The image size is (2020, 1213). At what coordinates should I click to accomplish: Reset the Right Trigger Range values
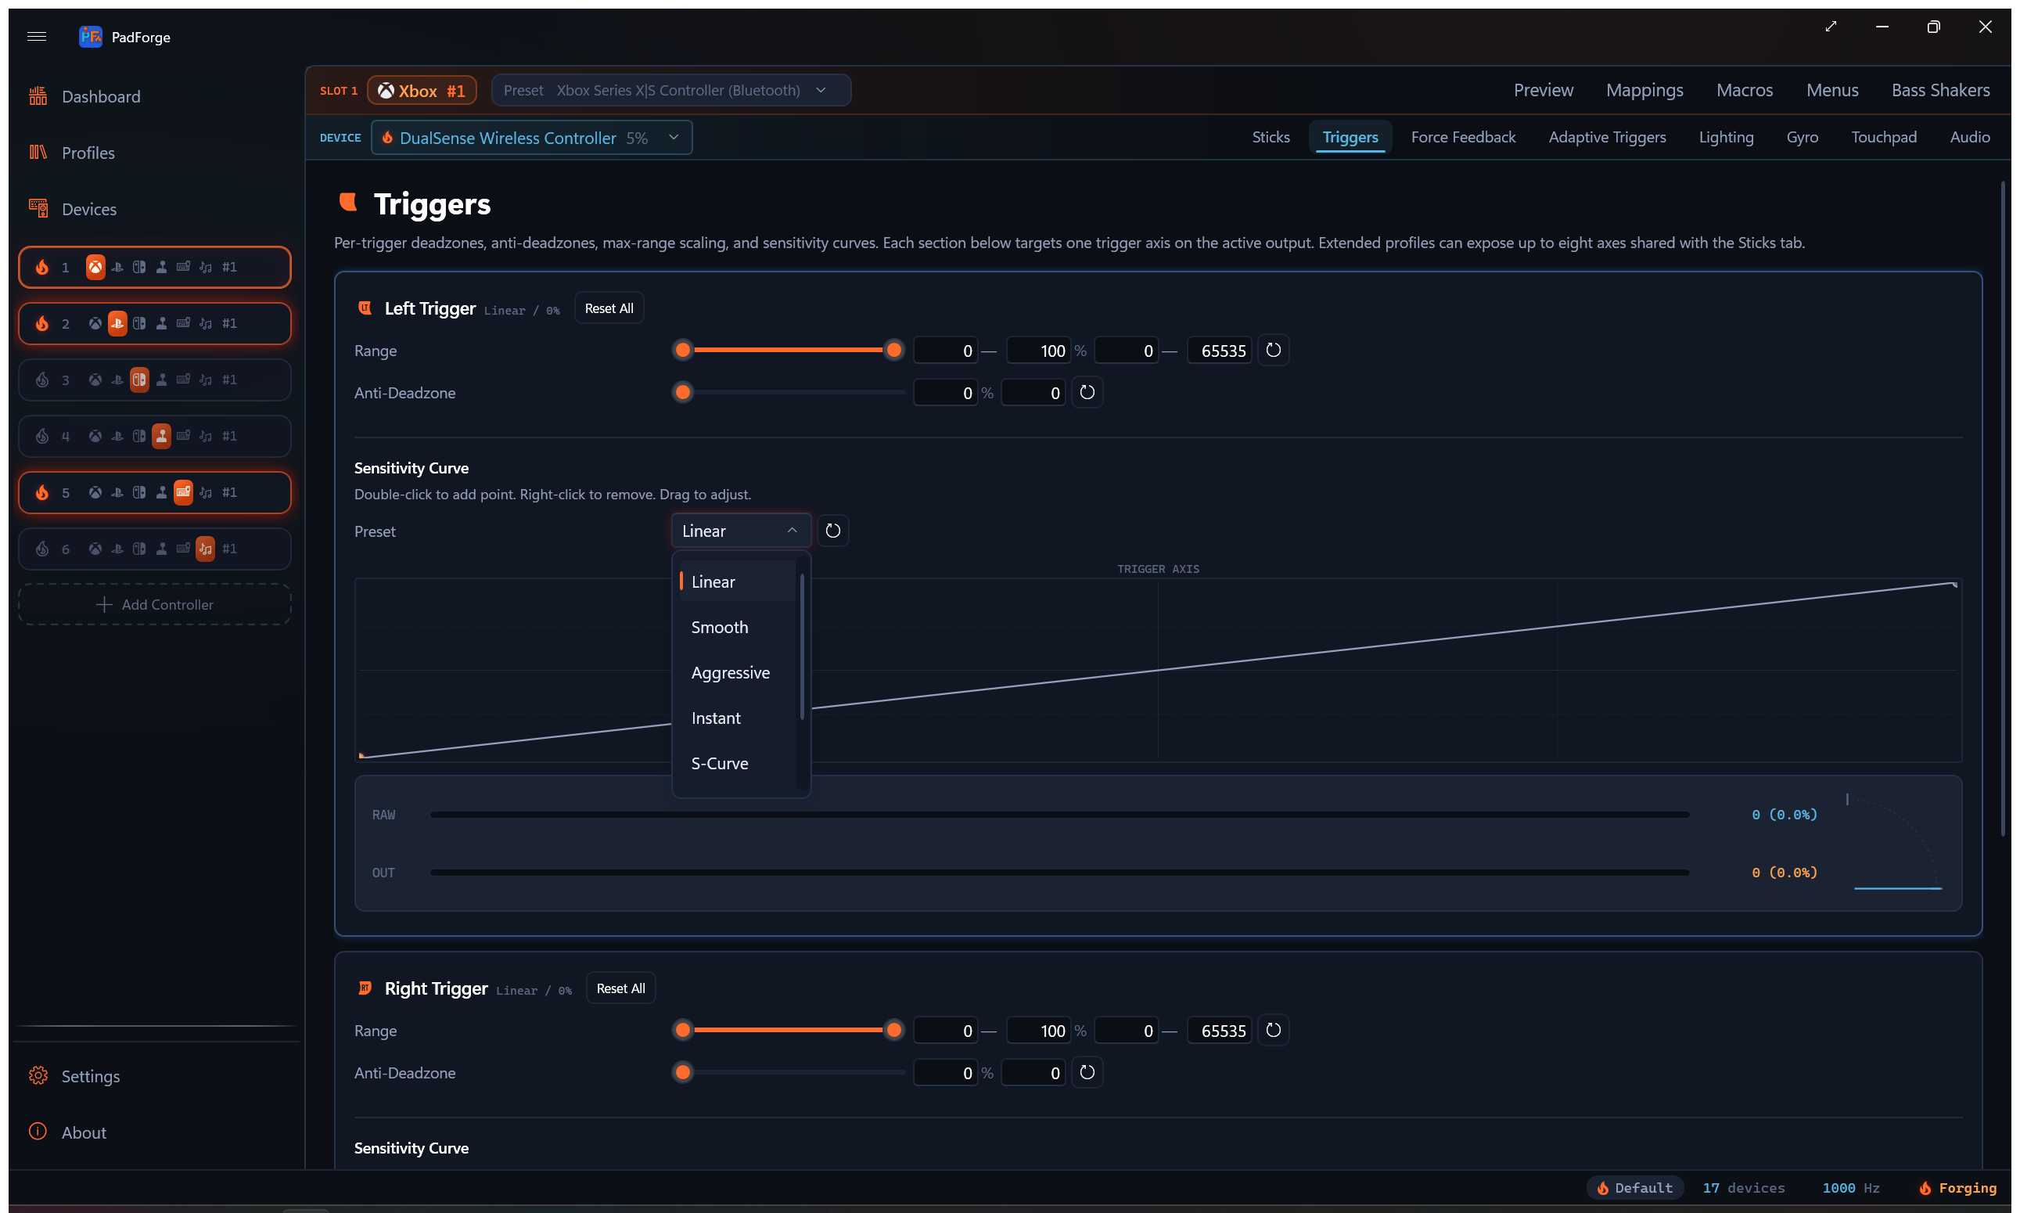click(1273, 1031)
